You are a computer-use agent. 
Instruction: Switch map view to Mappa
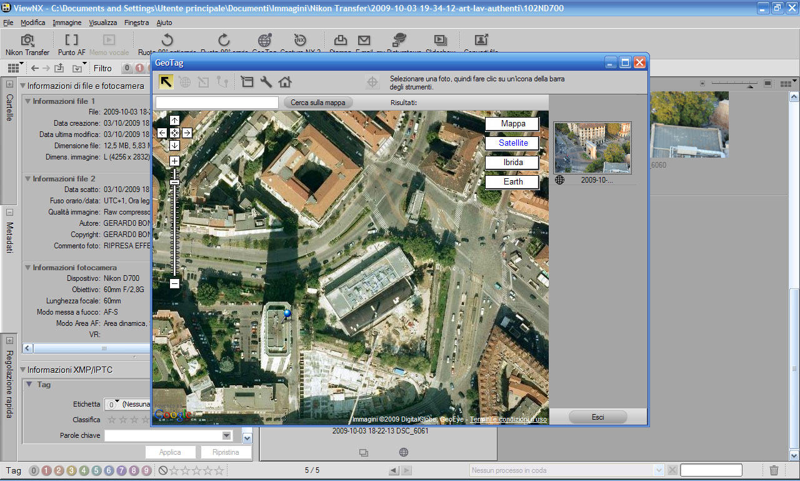(512, 124)
